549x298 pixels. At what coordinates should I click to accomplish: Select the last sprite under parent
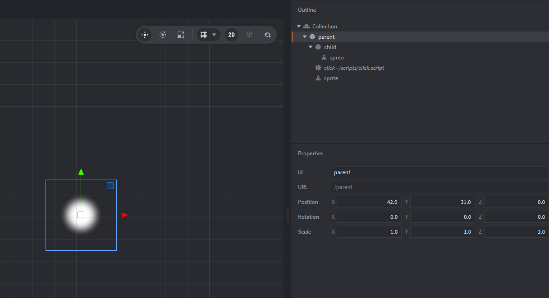click(x=331, y=78)
